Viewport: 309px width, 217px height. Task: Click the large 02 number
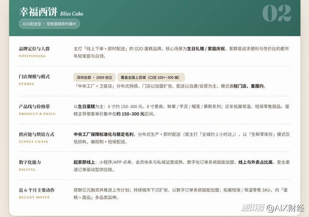(x=277, y=13)
